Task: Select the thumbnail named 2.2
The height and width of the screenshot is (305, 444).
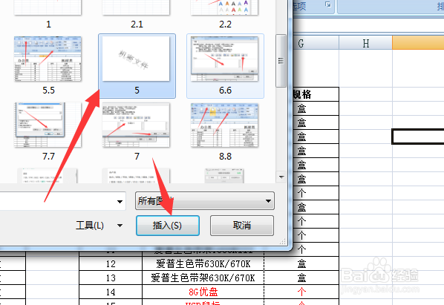Action: (224, 14)
